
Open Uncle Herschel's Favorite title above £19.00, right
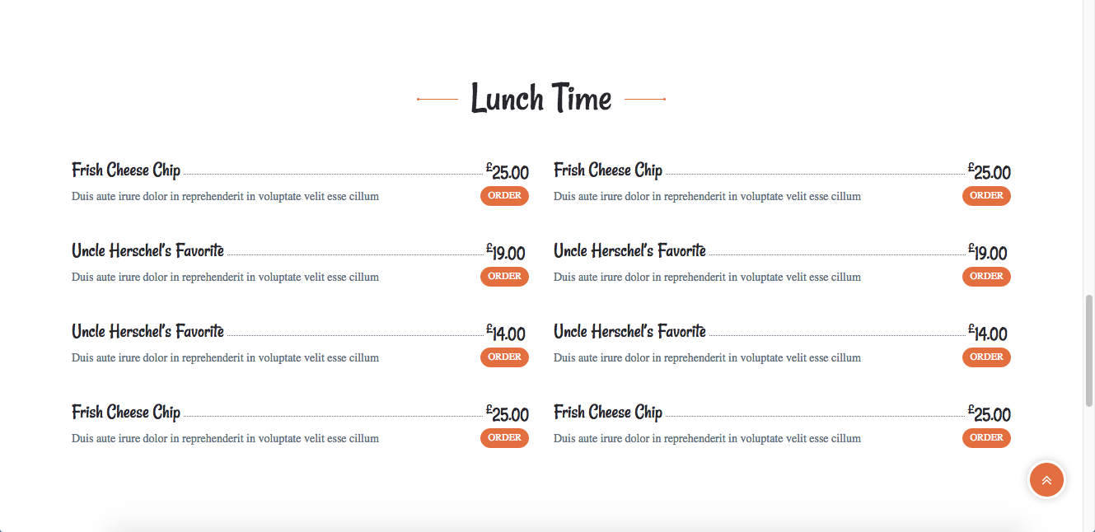(629, 250)
